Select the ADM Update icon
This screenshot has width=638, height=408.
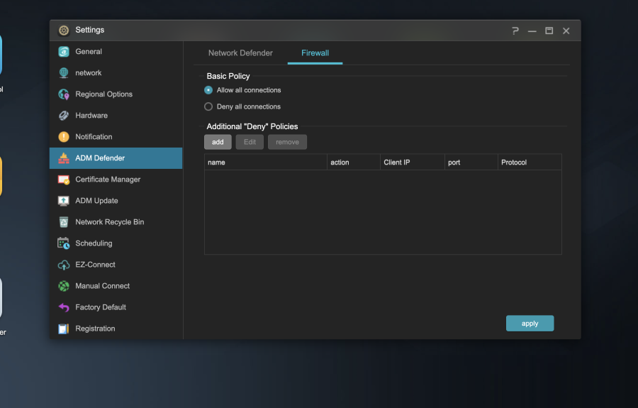pyautogui.click(x=64, y=201)
